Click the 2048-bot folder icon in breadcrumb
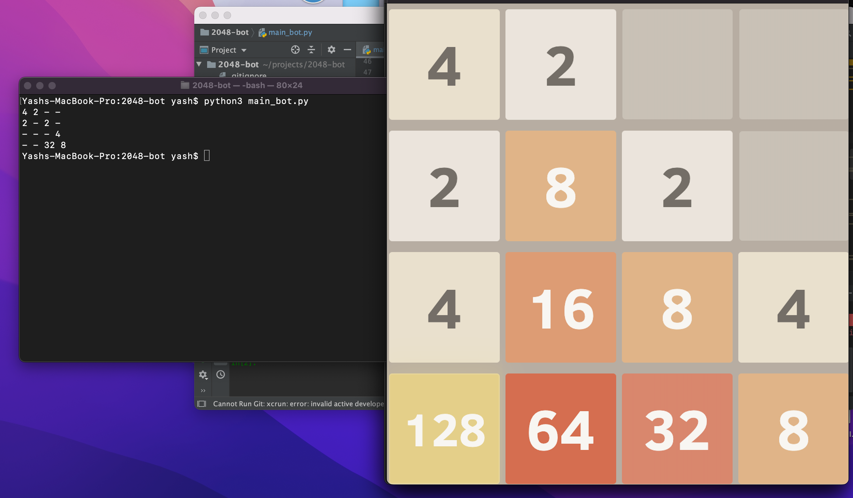The height and width of the screenshot is (498, 853). pyautogui.click(x=204, y=32)
